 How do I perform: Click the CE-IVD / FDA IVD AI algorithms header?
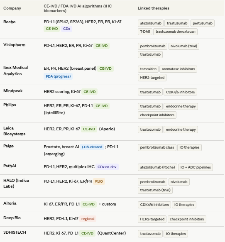(x=78, y=8)
